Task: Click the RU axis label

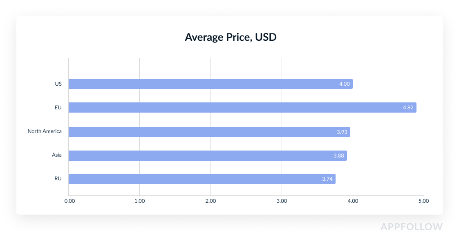Action: (58, 179)
